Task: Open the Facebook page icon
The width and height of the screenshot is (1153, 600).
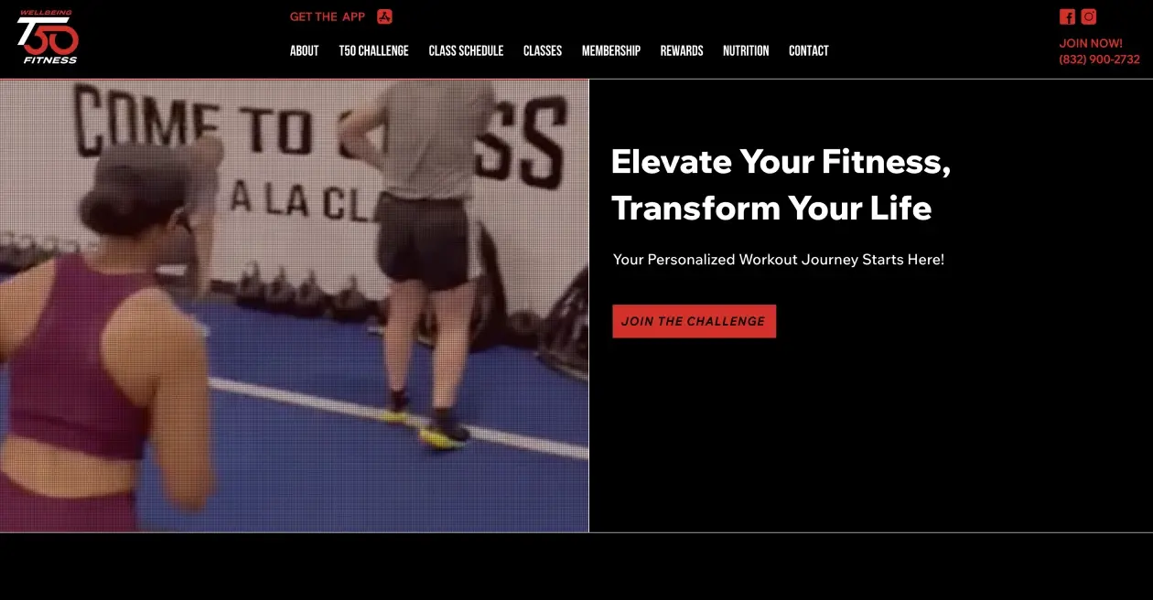Action: 1067,16
